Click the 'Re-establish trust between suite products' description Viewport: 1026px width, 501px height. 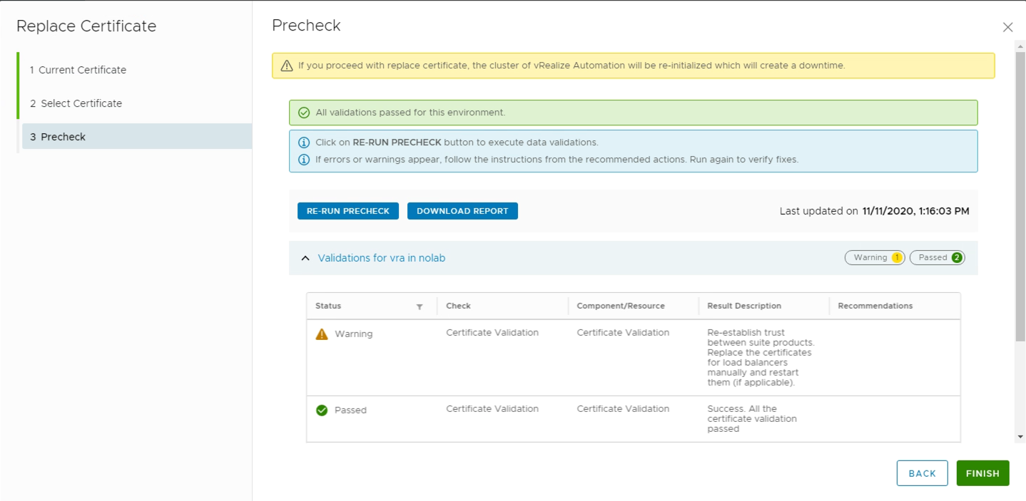(761, 358)
